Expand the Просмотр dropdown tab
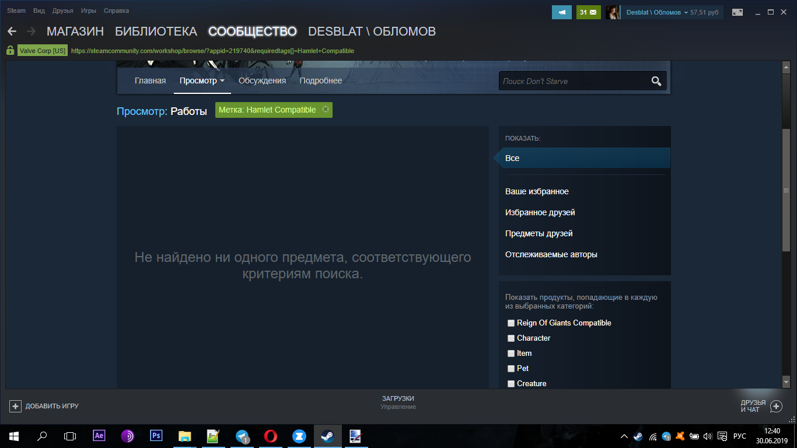This screenshot has height=448, width=797. click(202, 81)
